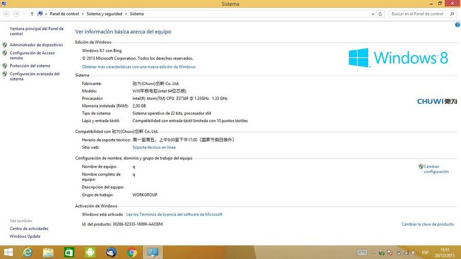Expand the recent locations dropdown arrow
The height and width of the screenshot is (259, 461).
point(24,14)
